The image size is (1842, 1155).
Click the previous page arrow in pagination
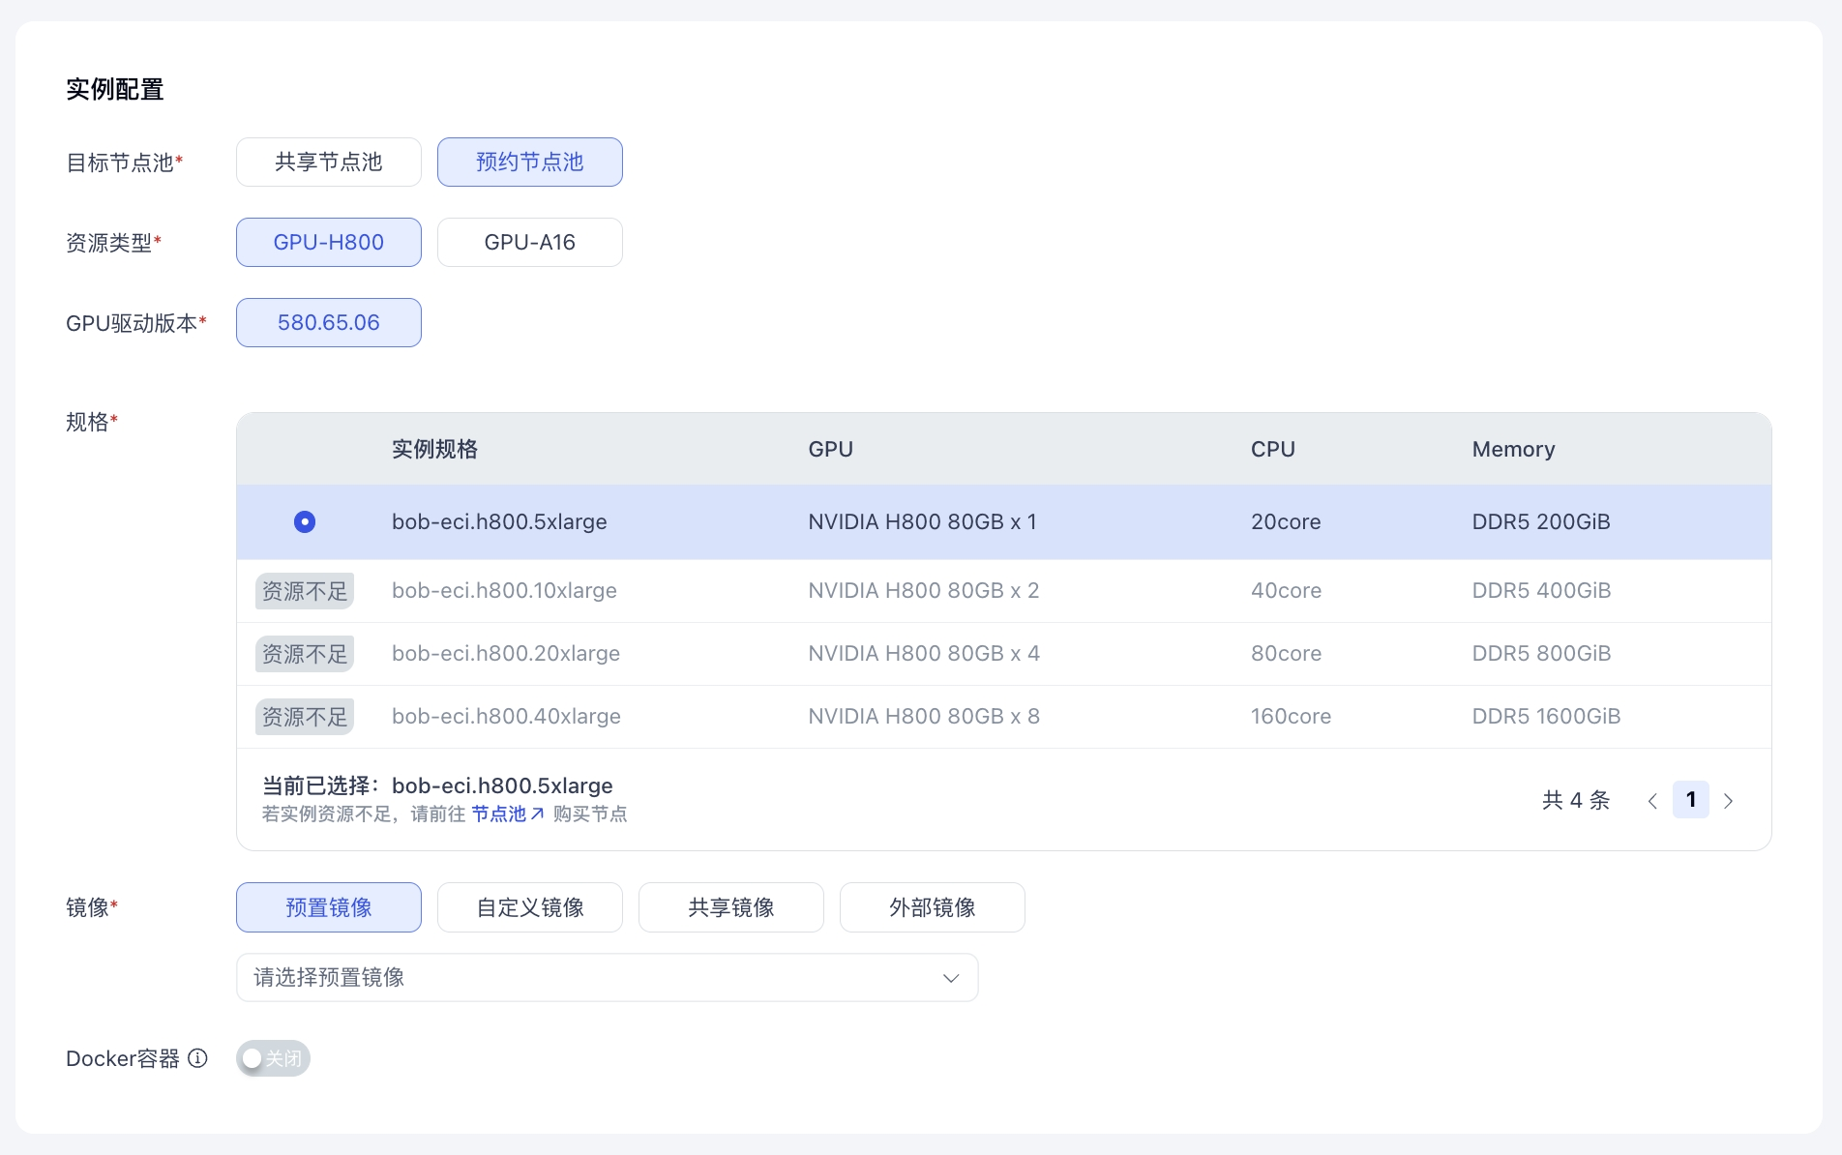[1652, 801]
